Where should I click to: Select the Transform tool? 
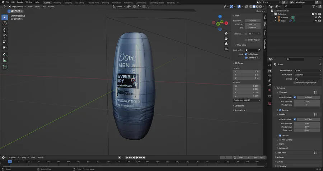pyautogui.click(x=5, y=48)
